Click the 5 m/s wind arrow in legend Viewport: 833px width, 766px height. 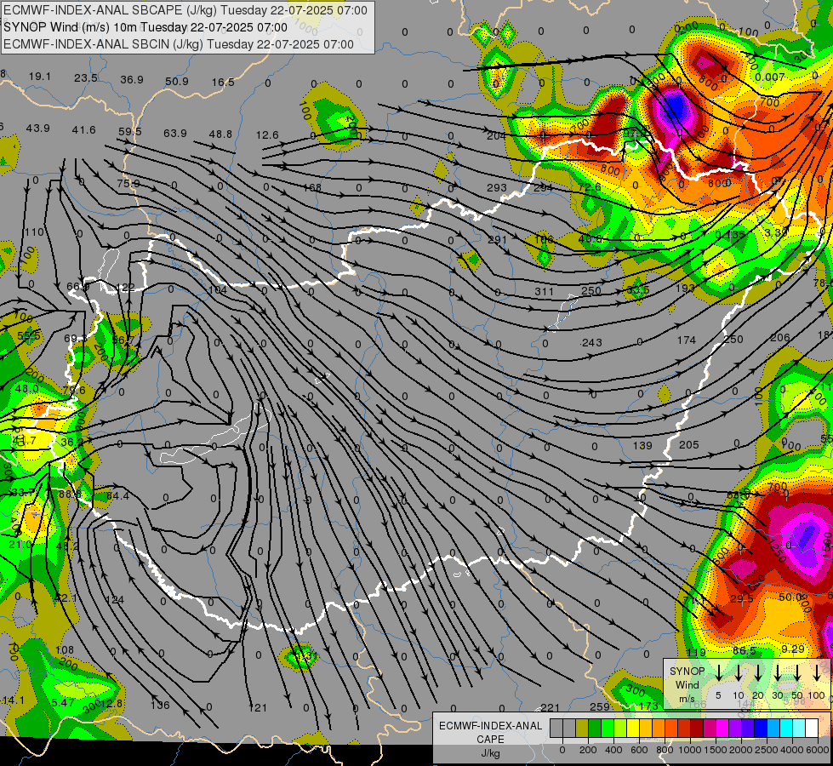[x=718, y=672]
